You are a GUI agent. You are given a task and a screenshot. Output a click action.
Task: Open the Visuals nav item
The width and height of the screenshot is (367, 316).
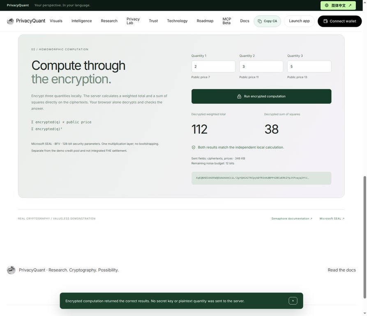[x=56, y=21]
